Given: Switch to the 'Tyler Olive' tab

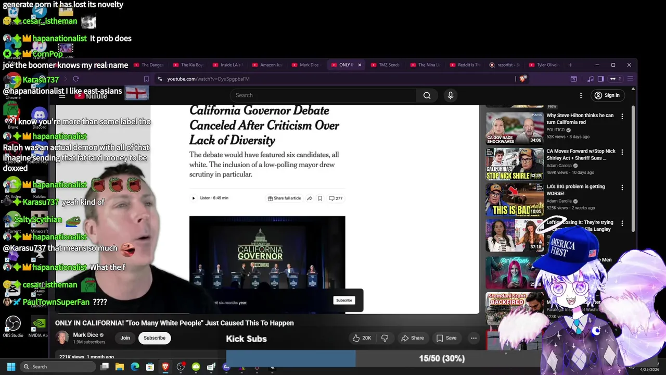Looking at the screenshot, I should pos(544,65).
